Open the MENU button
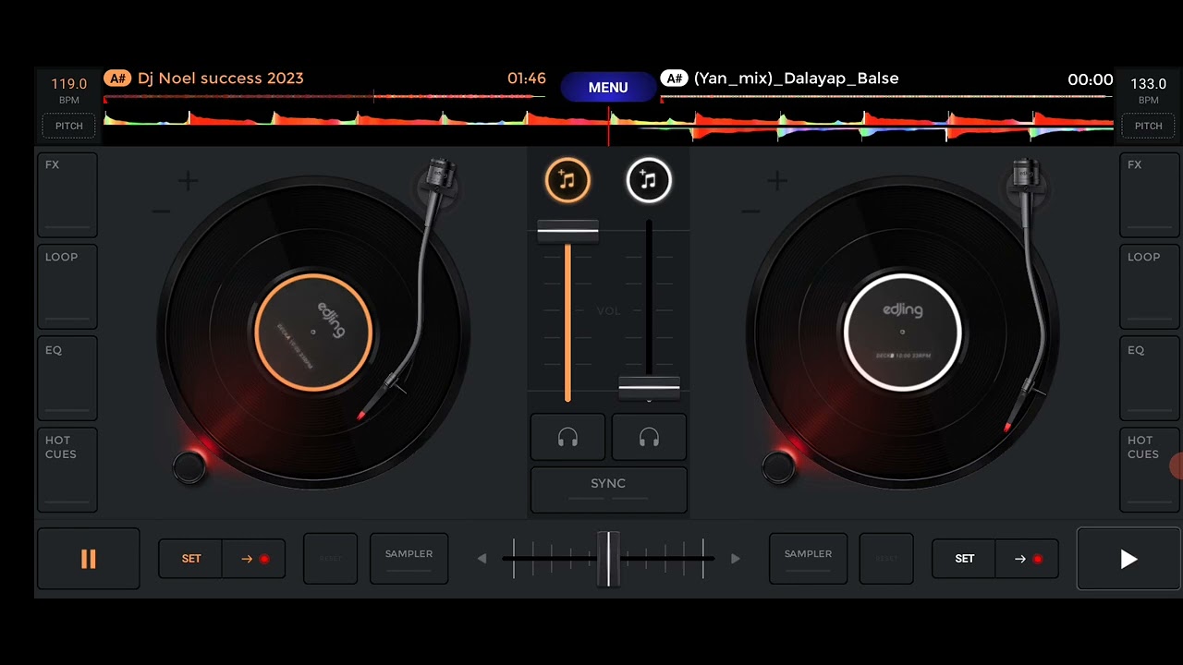1183x665 pixels. coord(608,87)
